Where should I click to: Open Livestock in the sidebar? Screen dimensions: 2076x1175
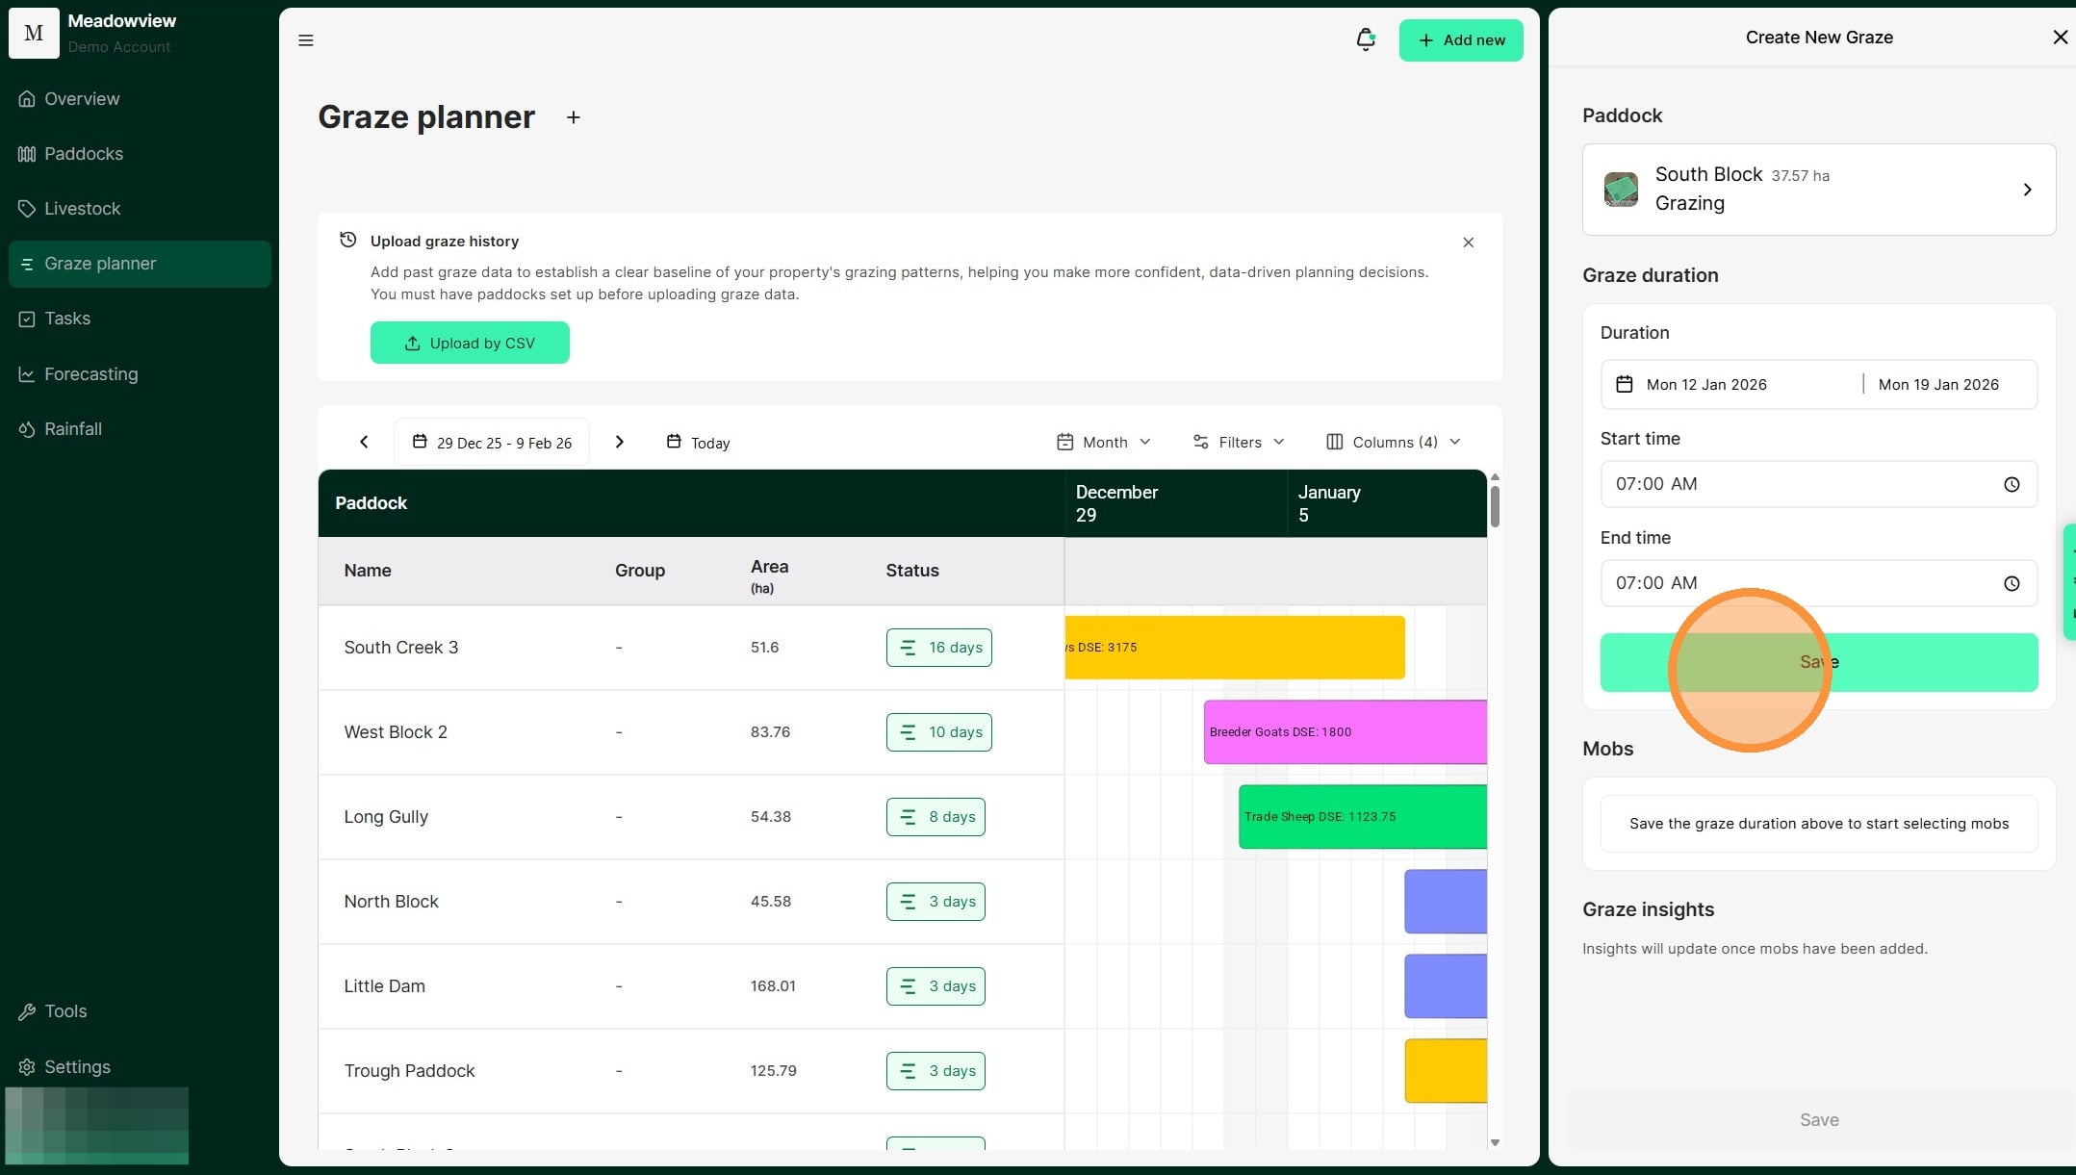[82, 209]
